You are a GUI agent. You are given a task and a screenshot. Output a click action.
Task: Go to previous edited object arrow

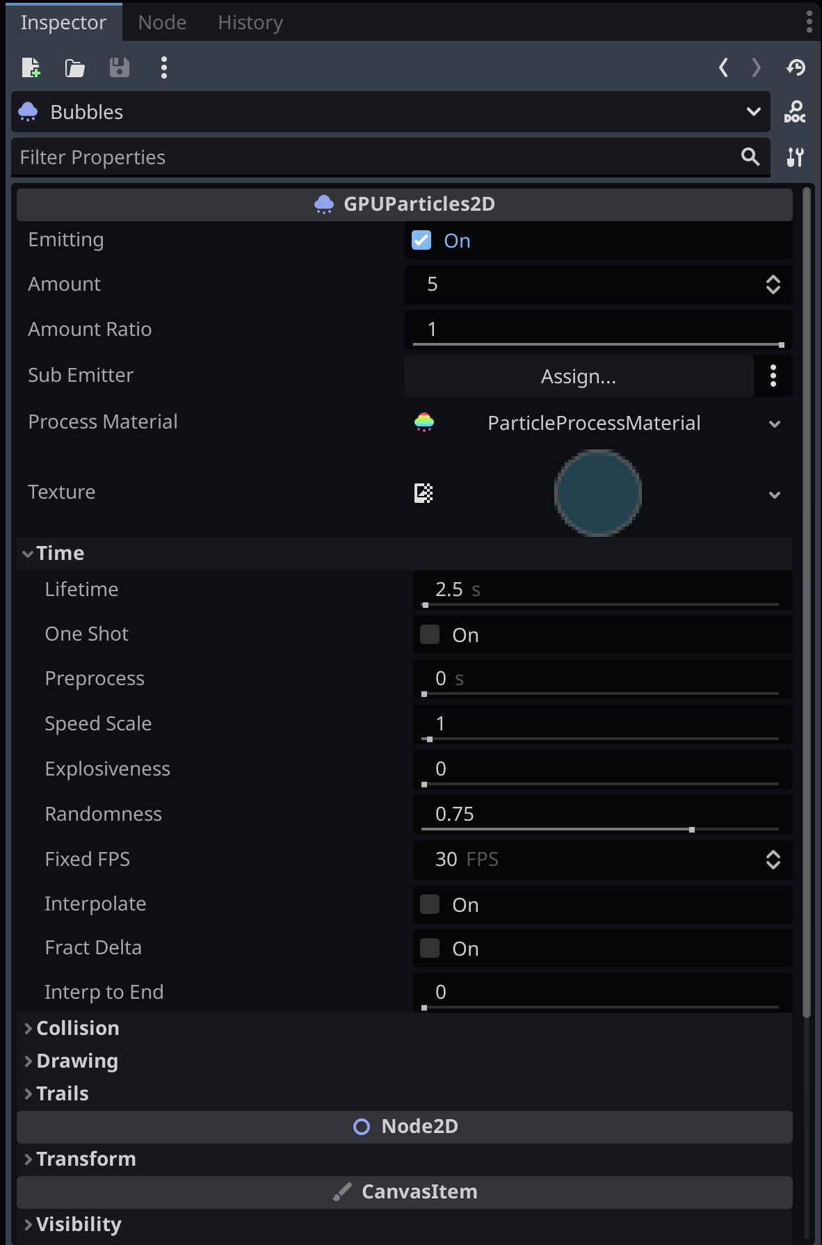click(723, 67)
